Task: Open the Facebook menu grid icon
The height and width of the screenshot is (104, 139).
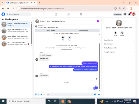Action: pos(125,14)
